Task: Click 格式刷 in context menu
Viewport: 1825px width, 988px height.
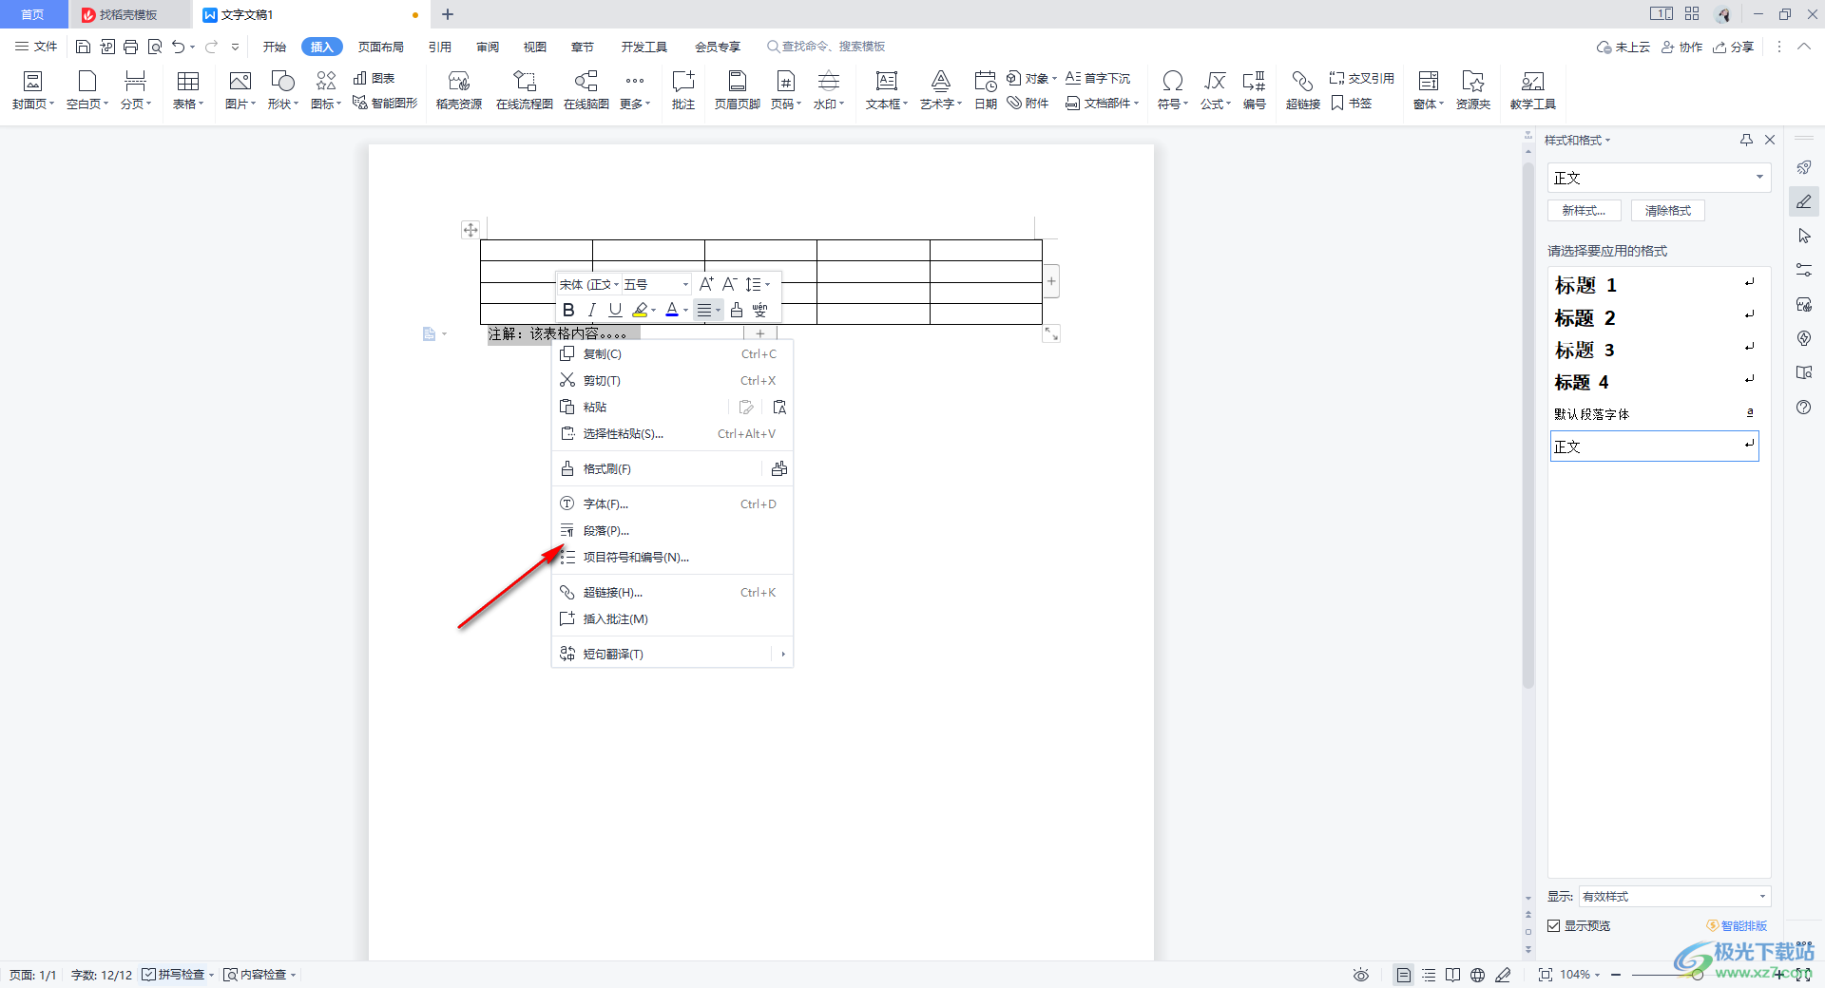Action: point(656,468)
